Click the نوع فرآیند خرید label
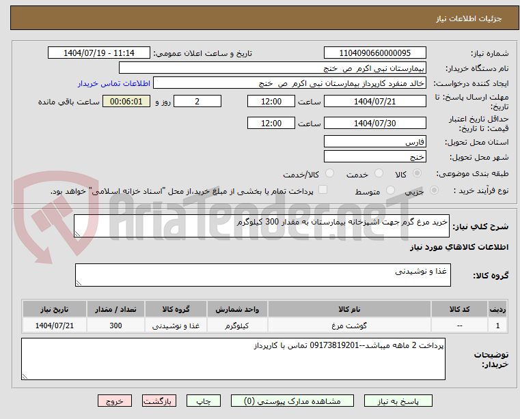The width and height of the screenshot is (520, 419). 481,190
